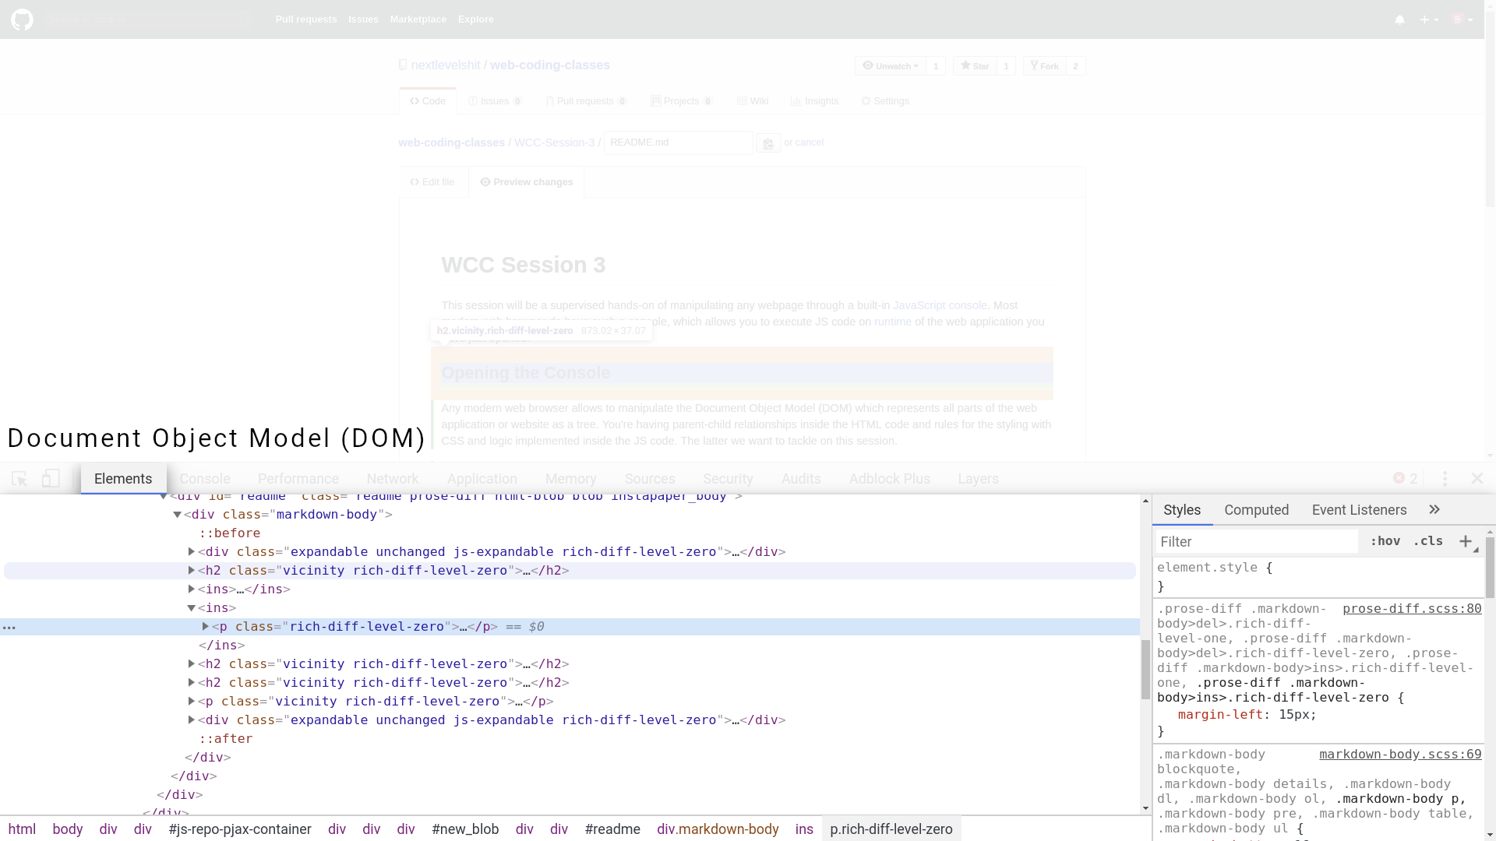Close the DevTools panel

(x=1477, y=479)
